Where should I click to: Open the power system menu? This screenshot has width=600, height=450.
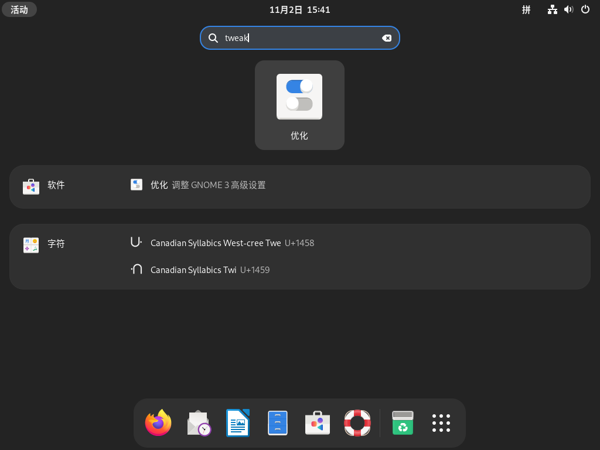pyautogui.click(x=585, y=9)
